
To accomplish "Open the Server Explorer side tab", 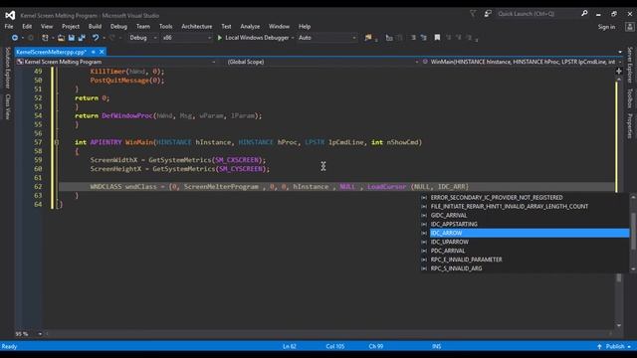I will pyautogui.click(x=630, y=65).
